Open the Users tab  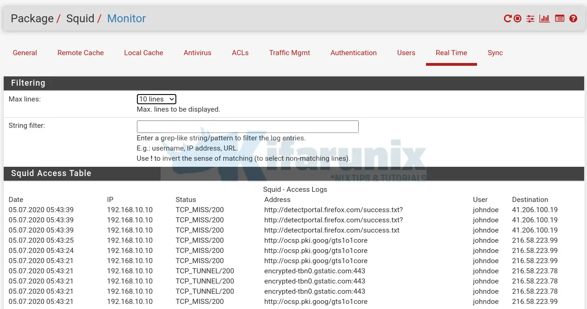click(x=406, y=53)
